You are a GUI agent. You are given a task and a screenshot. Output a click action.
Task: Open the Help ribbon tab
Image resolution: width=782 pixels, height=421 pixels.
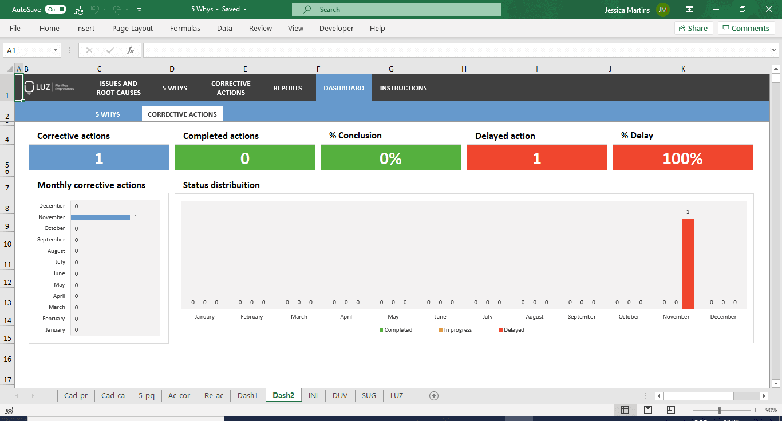pos(377,28)
